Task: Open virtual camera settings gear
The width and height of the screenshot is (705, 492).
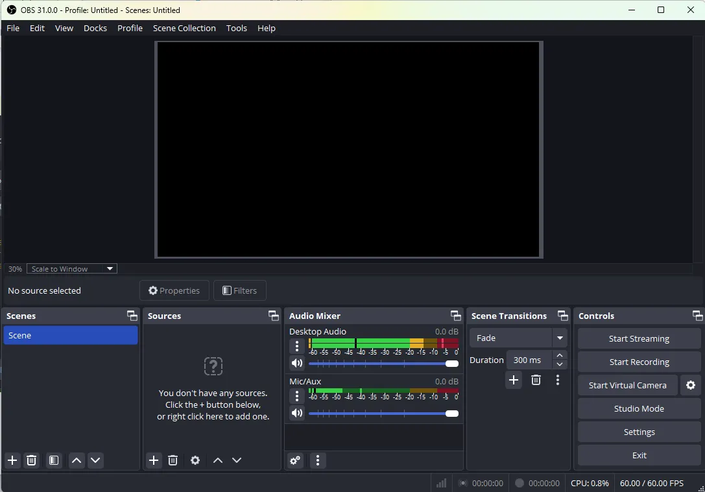Action: [691, 385]
